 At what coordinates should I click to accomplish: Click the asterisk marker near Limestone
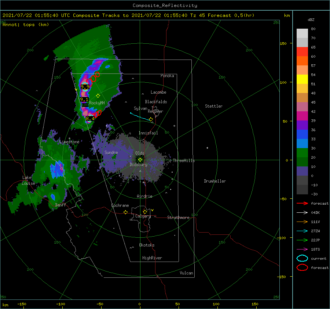(x=69, y=139)
